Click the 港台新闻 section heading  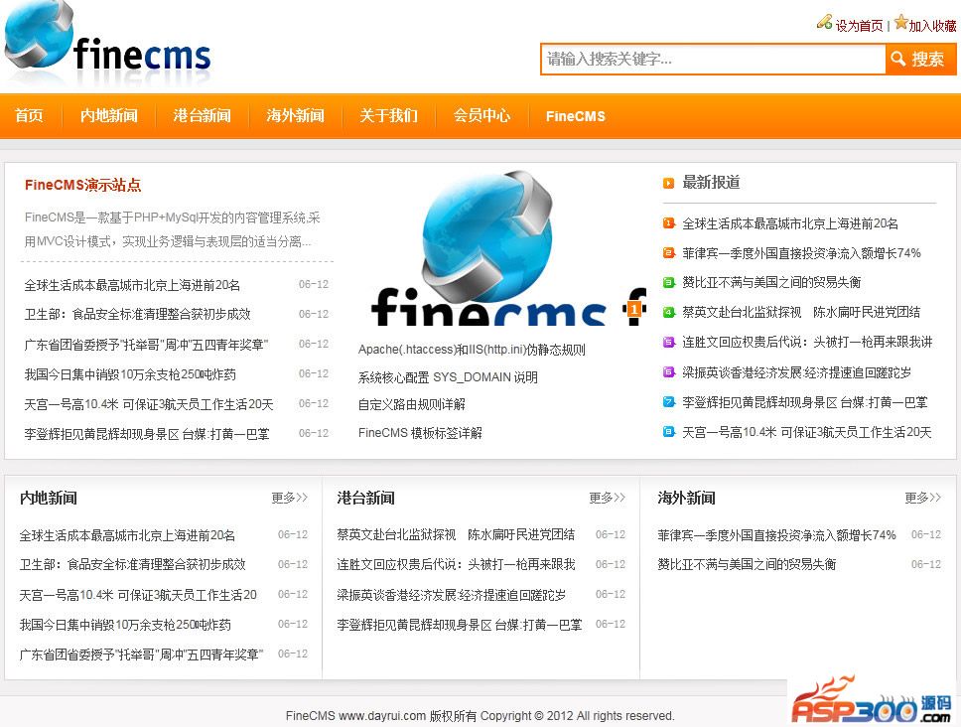tap(366, 498)
